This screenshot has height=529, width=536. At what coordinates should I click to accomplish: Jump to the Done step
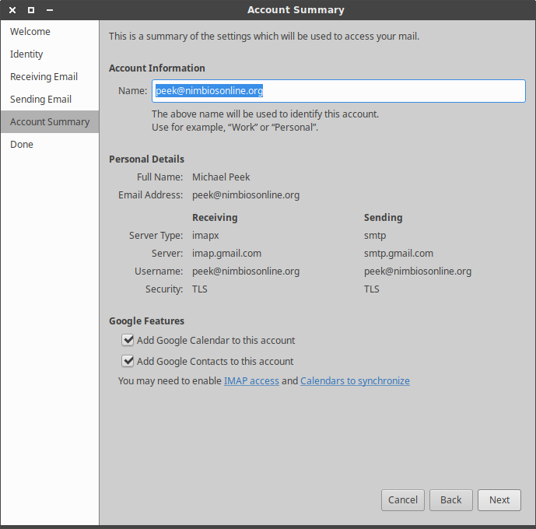coord(22,145)
